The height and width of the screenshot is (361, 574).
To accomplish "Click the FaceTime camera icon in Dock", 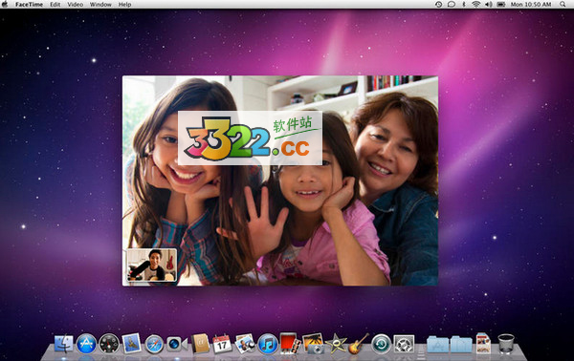I will click(x=176, y=344).
